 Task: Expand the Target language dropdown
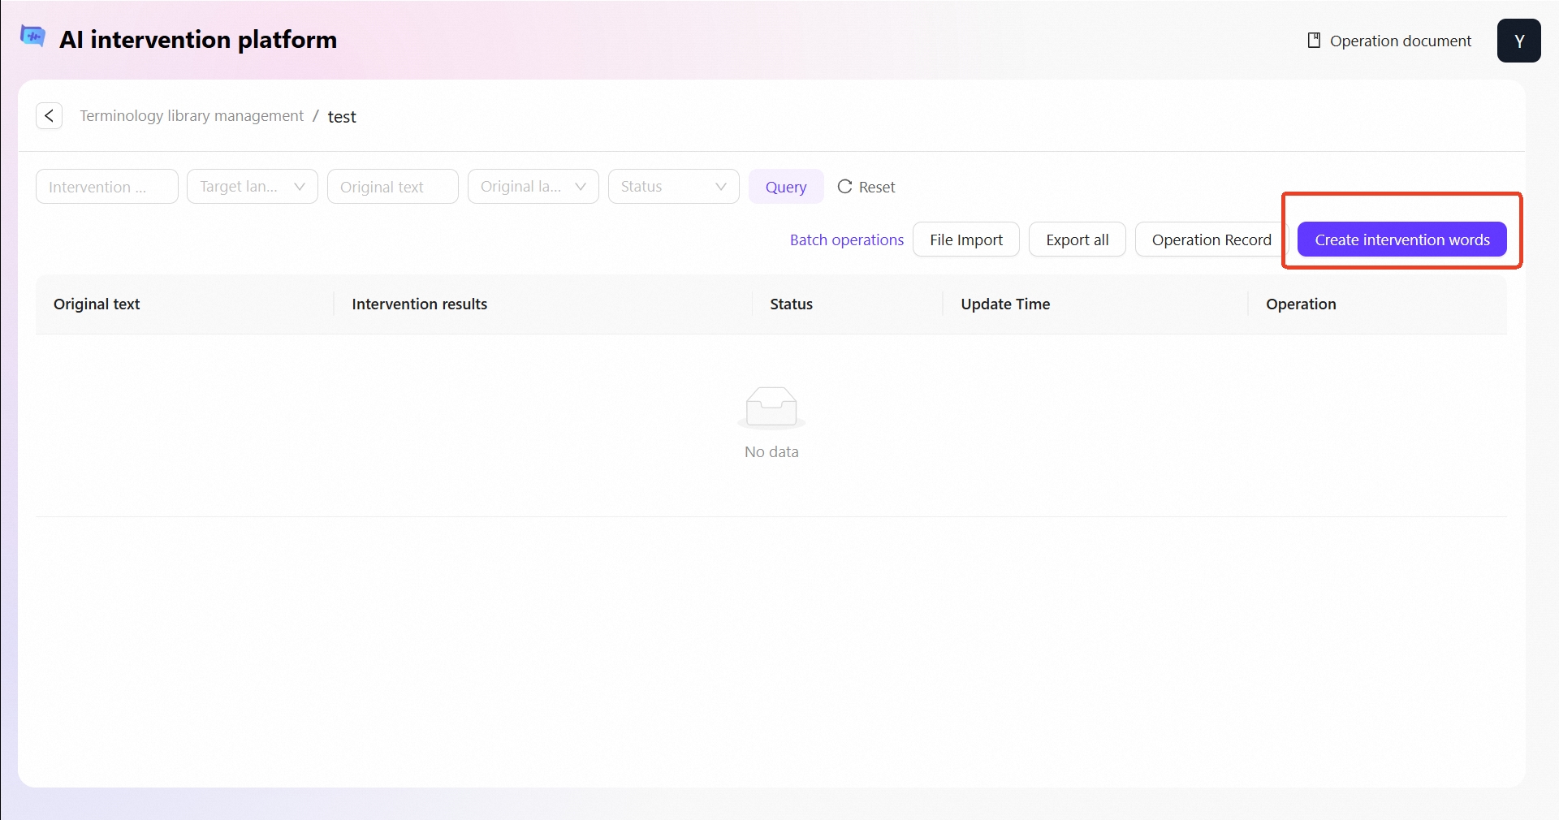pyautogui.click(x=253, y=187)
